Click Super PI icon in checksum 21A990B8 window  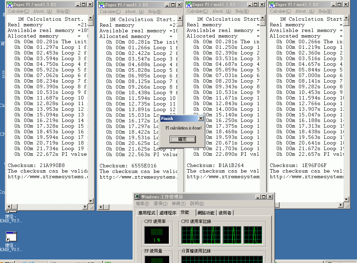[9, 5]
